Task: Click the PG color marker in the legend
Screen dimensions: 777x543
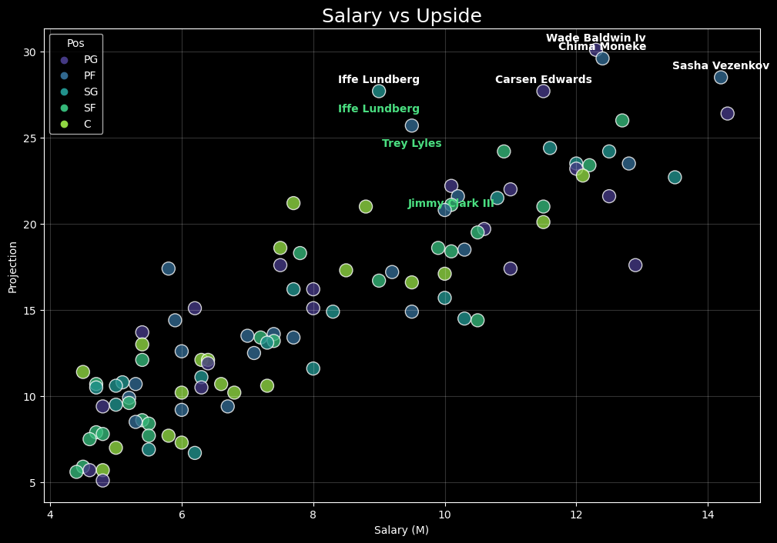Action: click(65, 60)
